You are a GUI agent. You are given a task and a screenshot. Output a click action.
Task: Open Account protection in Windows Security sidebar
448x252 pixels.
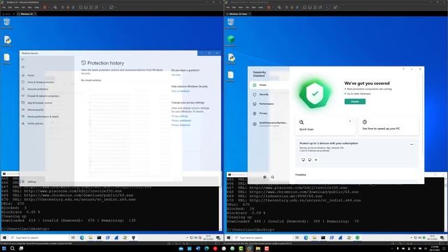[x=38, y=89]
